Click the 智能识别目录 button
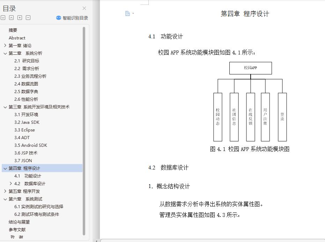The image size is (325, 242). tap(72, 18)
